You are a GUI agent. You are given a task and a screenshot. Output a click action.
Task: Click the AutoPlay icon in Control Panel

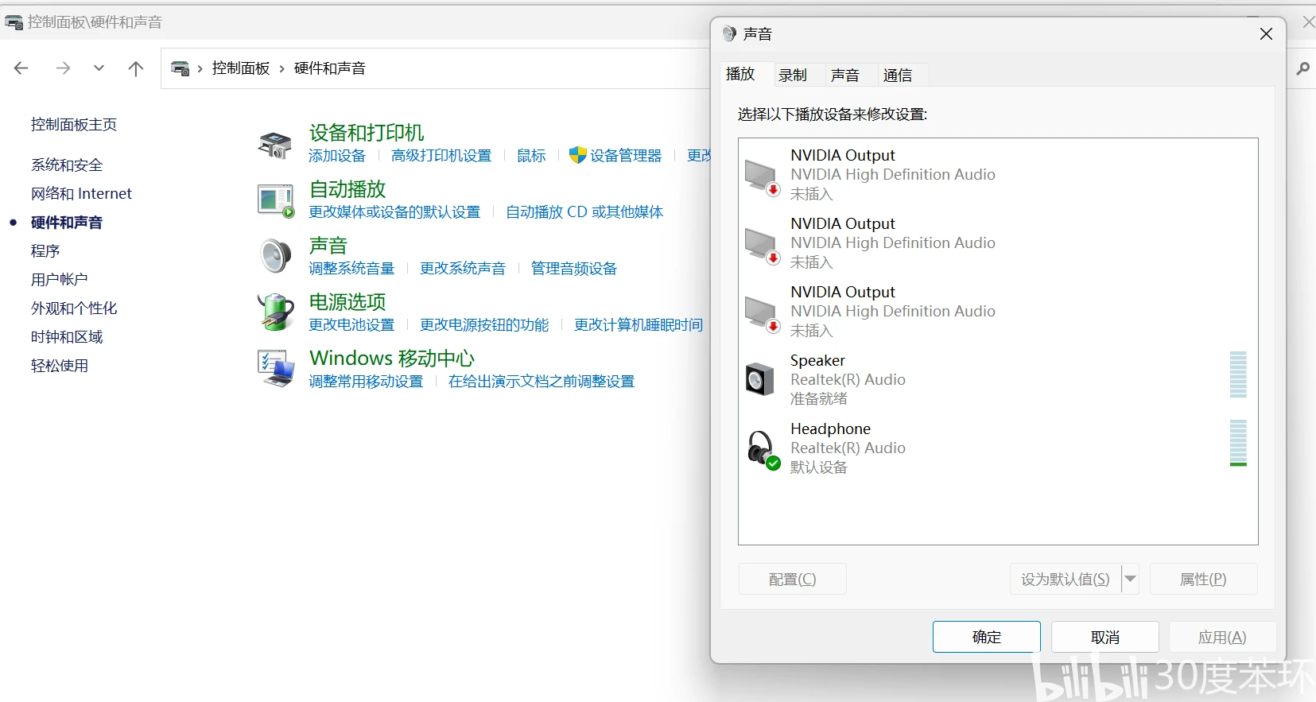coord(276,201)
